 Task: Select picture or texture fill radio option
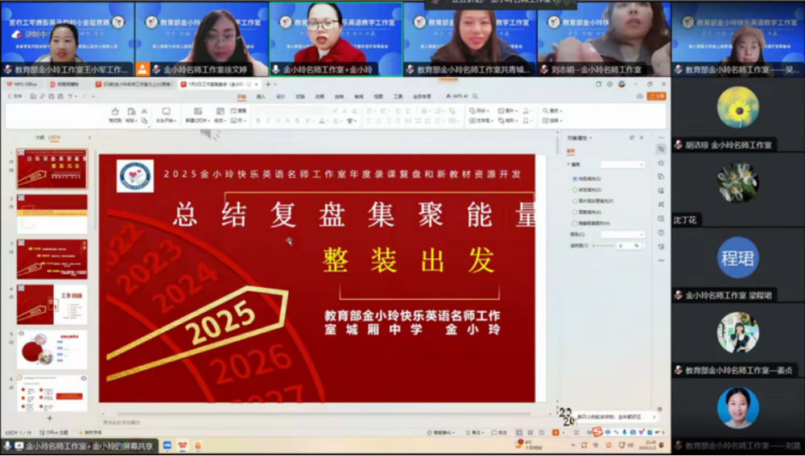(x=575, y=201)
